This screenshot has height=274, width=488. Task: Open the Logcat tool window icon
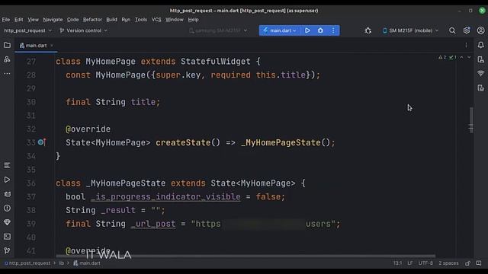click(7, 194)
